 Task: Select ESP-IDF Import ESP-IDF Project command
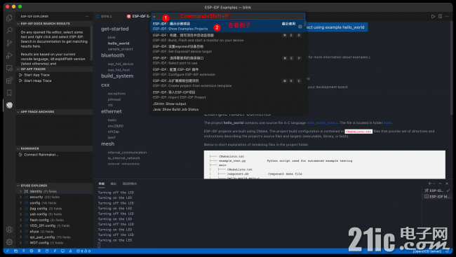tap(228, 95)
